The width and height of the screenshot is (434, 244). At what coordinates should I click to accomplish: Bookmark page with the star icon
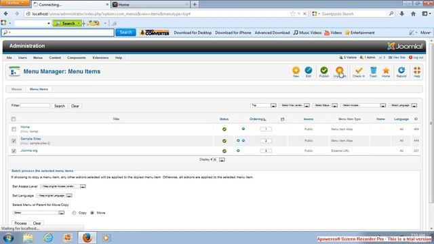point(292,14)
